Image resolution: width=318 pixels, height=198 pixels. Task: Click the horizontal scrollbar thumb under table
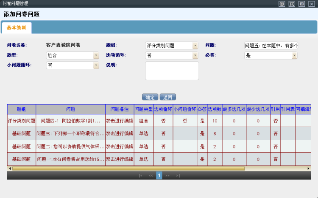pos(127,168)
